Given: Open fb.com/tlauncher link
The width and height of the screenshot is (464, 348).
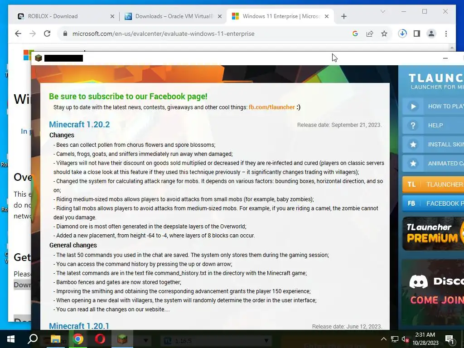Looking at the screenshot, I should click(x=272, y=107).
